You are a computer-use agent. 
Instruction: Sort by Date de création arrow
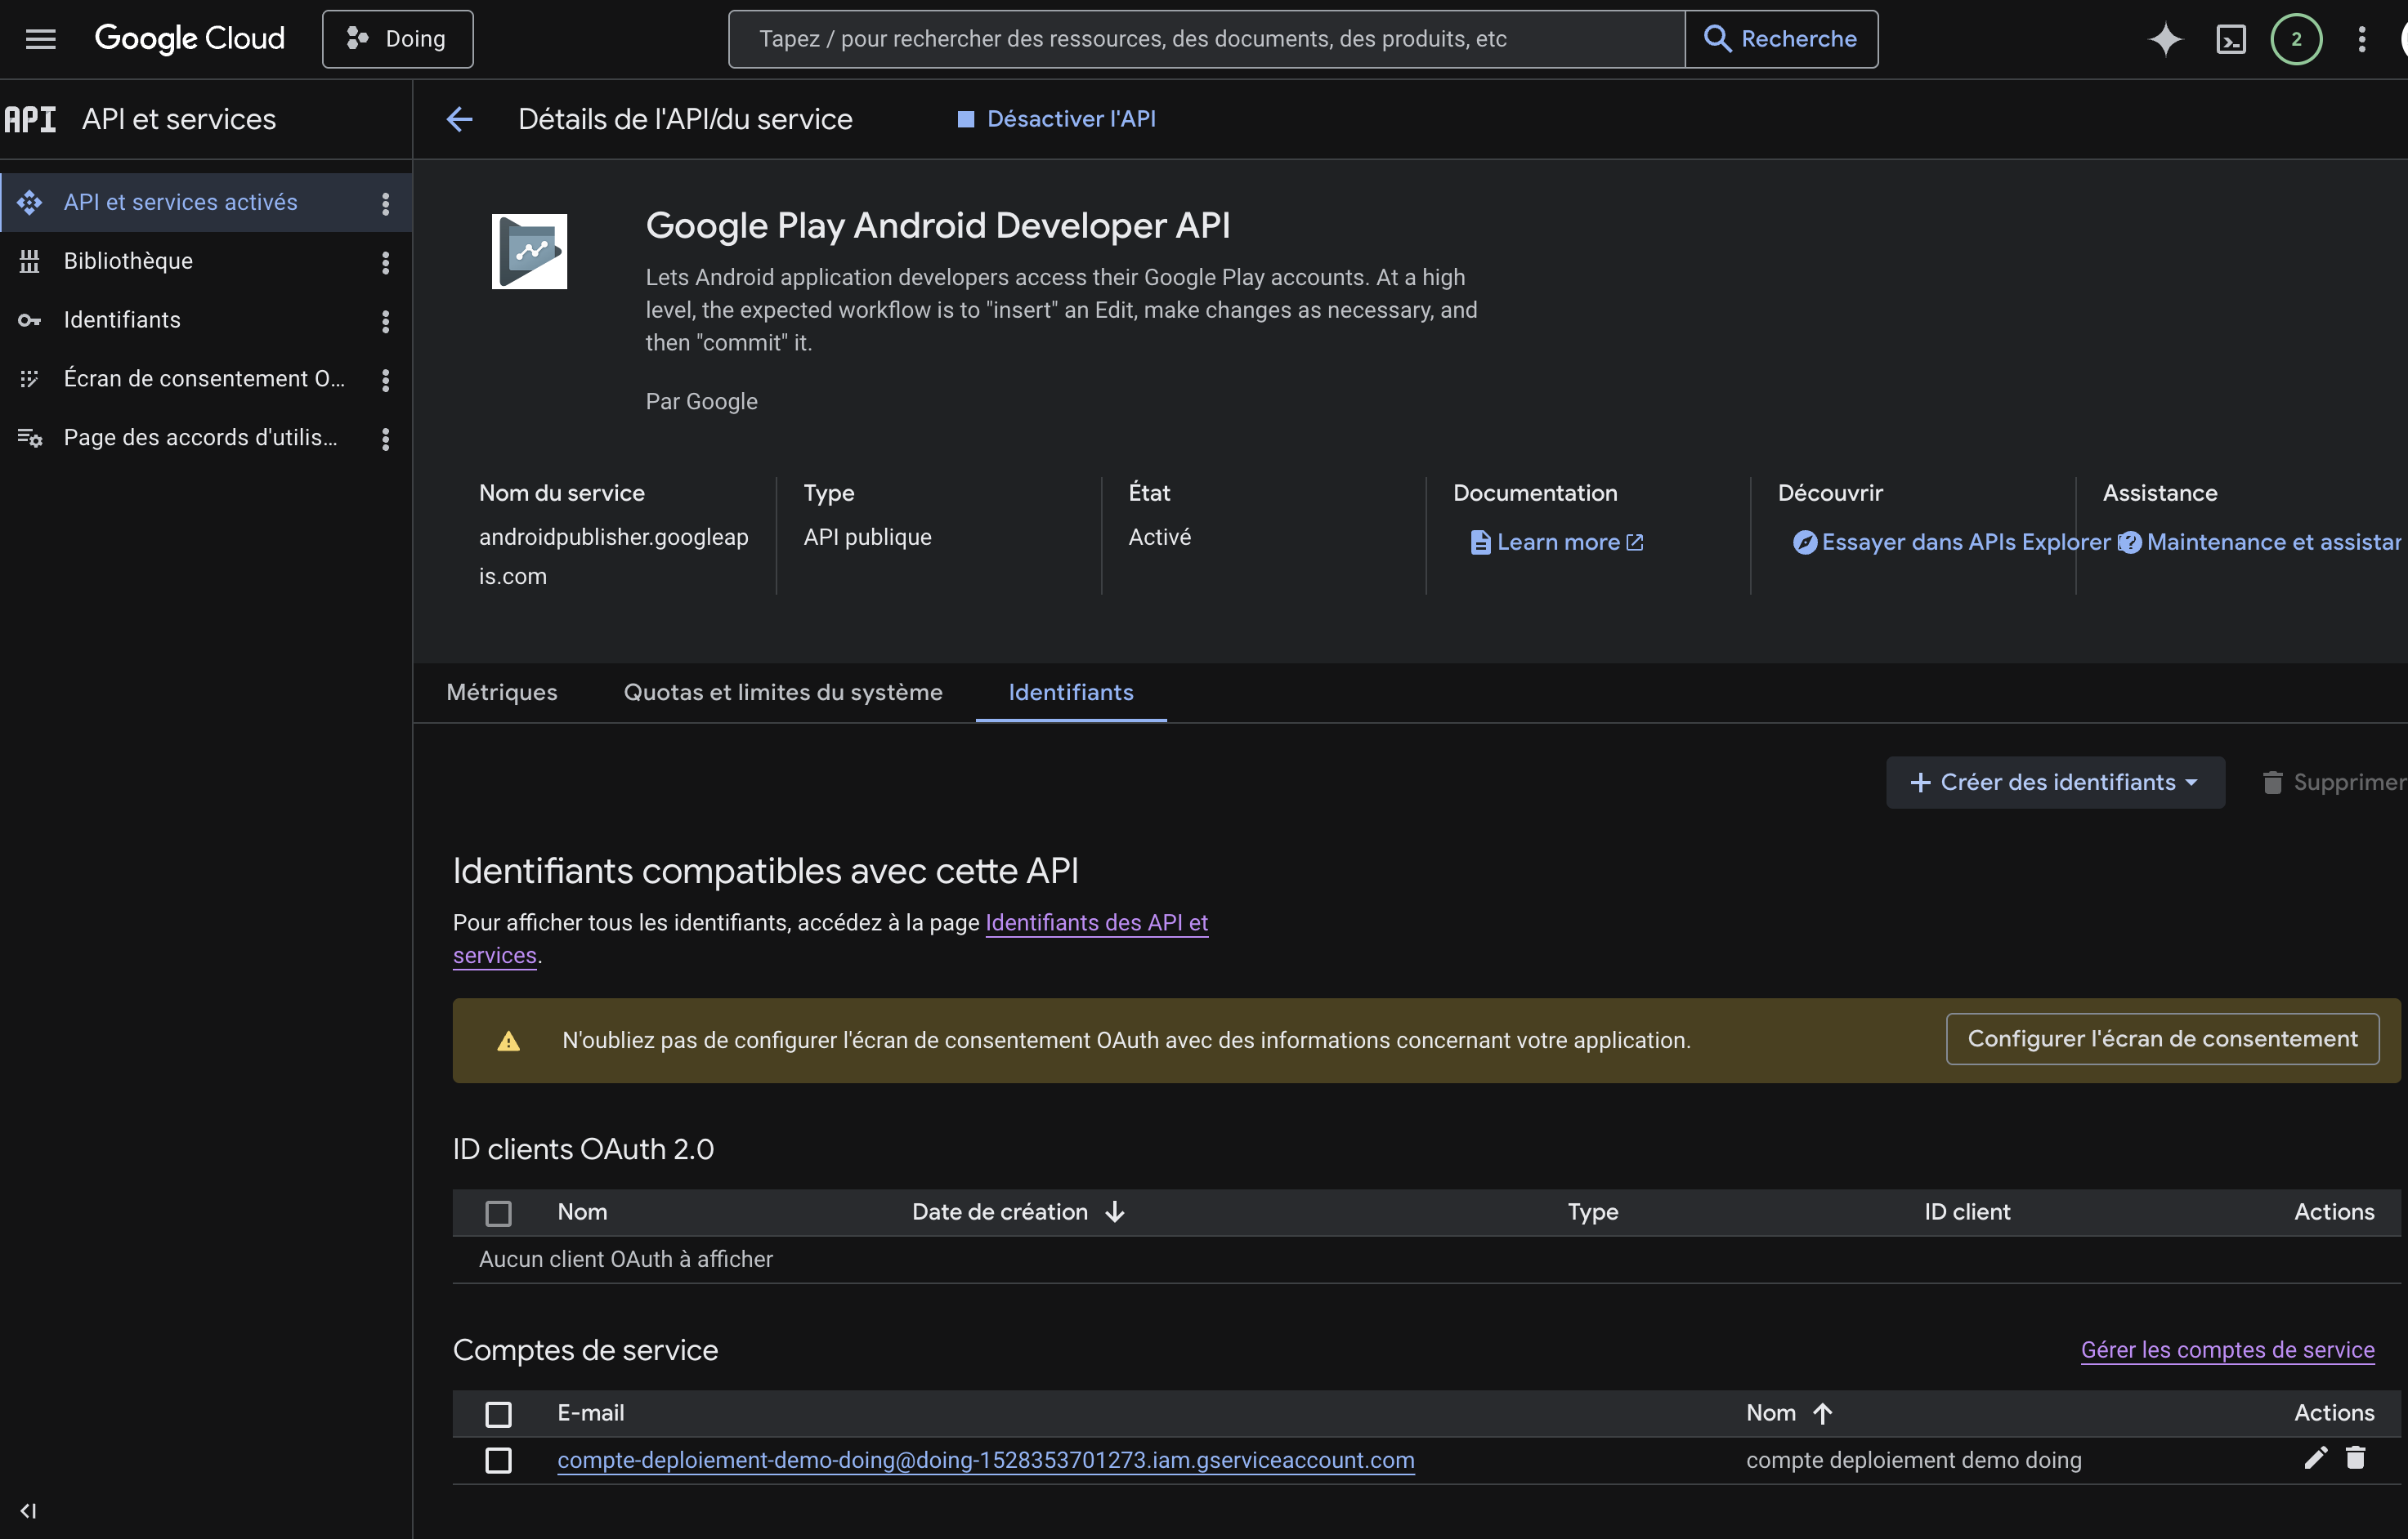pos(1115,1211)
